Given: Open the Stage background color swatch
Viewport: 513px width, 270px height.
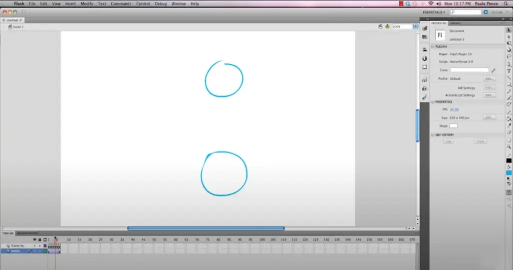Looking at the screenshot, I should click(x=453, y=125).
